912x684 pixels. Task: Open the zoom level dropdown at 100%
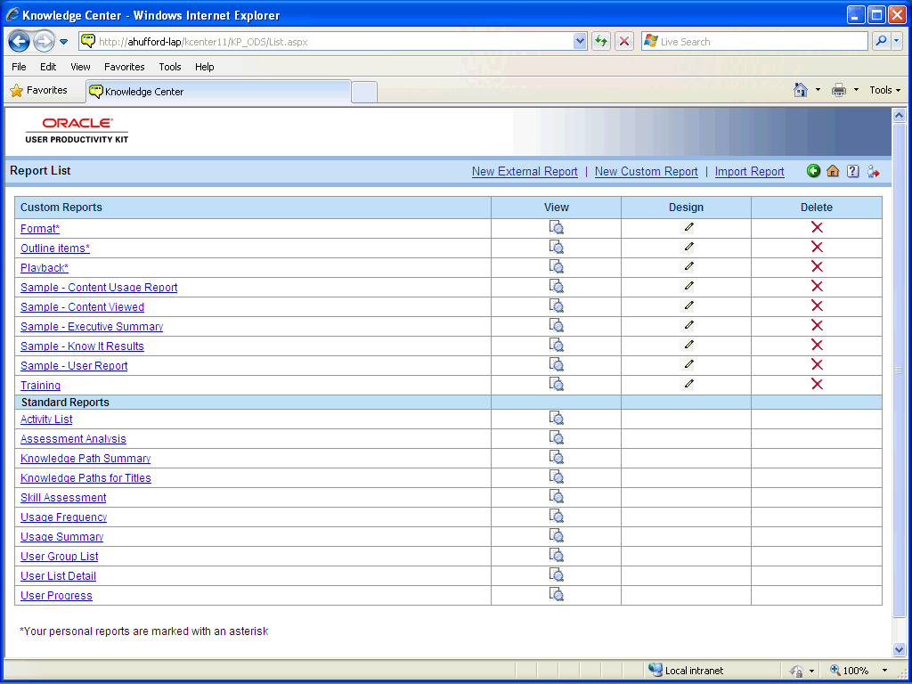click(x=884, y=671)
